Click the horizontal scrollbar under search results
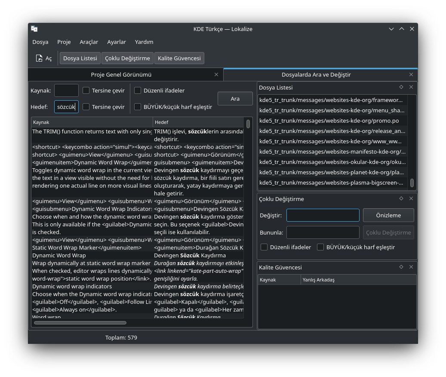 coord(80,322)
